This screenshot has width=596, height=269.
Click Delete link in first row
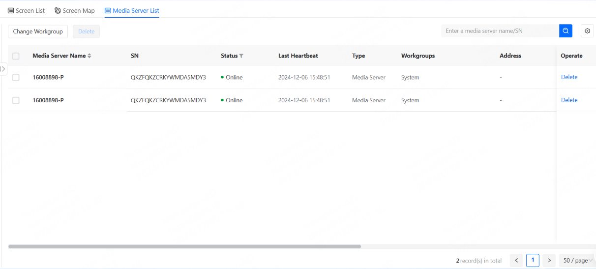569,77
